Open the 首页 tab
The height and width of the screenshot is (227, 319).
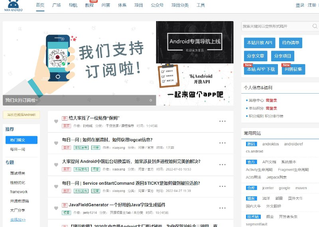point(40,5)
